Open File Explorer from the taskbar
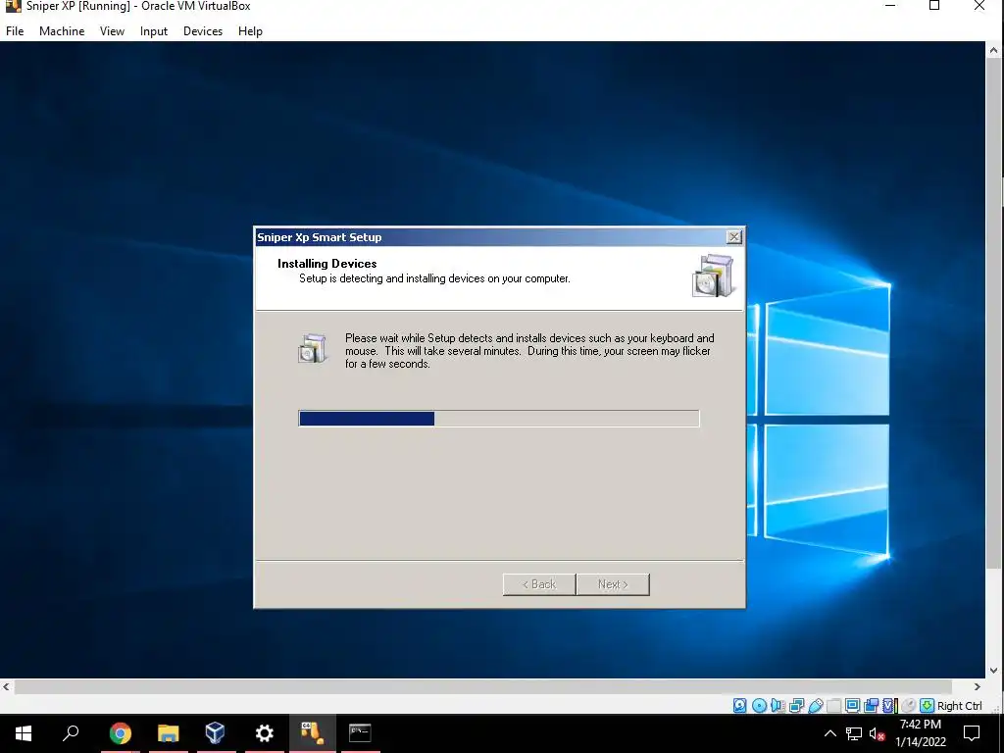The image size is (1004, 753). pyautogui.click(x=168, y=732)
